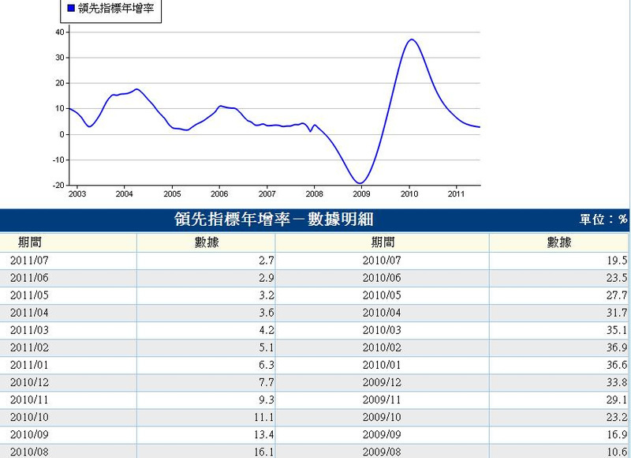Click the 2009 label on the chart x-axis
The image size is (631, 458).
point(361,194)
